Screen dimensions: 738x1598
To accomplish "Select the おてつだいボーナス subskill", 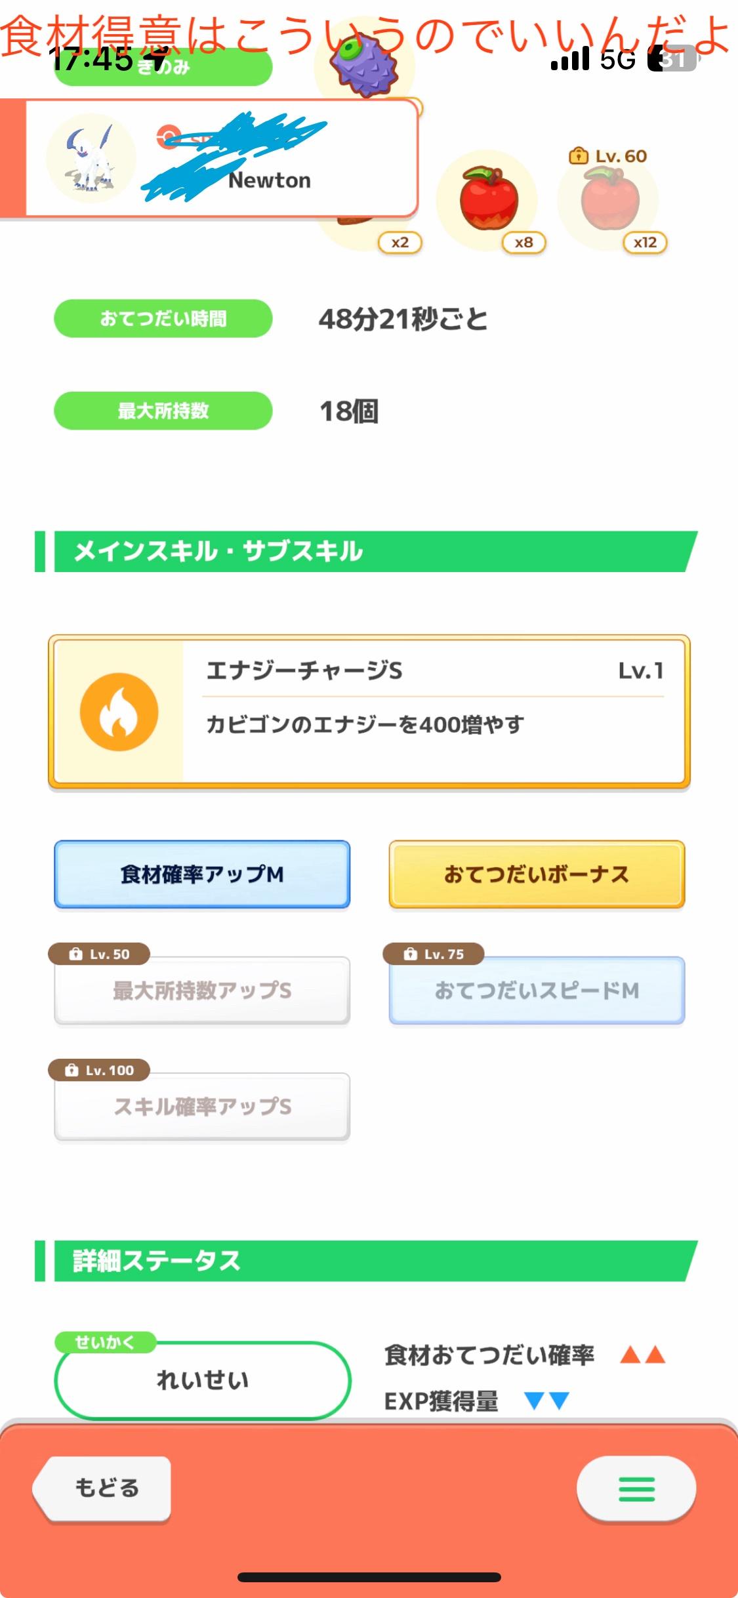I will coord(537,874).
